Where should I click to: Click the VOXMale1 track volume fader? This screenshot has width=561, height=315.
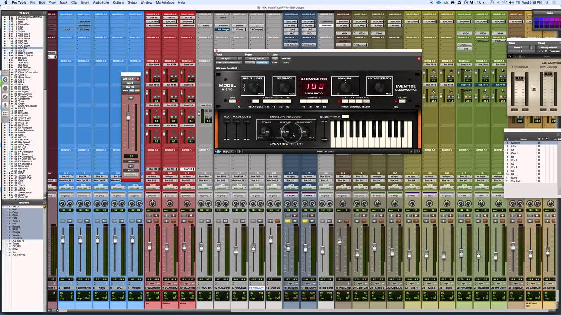tap(149, 246)
